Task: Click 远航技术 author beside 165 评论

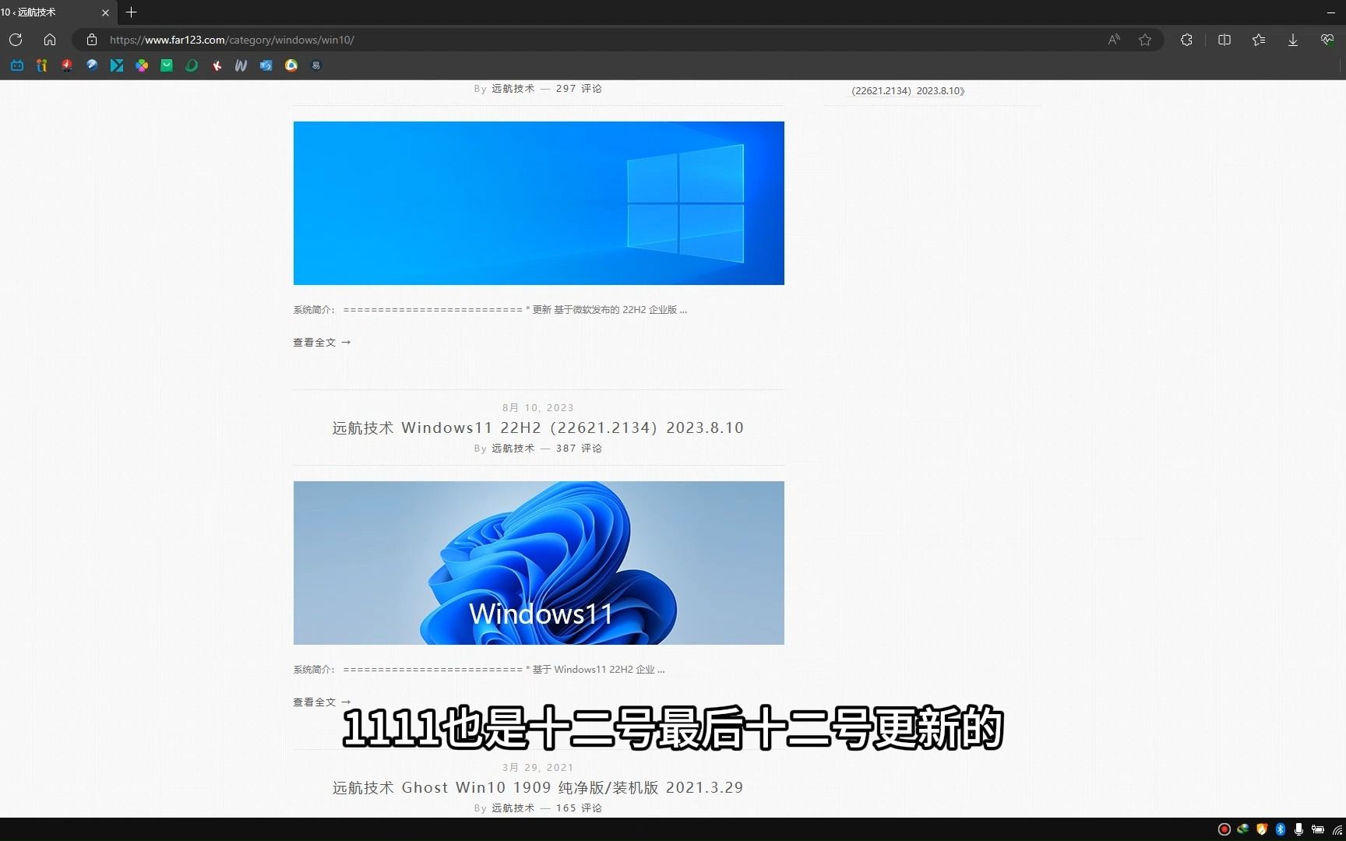Action: 513,808
